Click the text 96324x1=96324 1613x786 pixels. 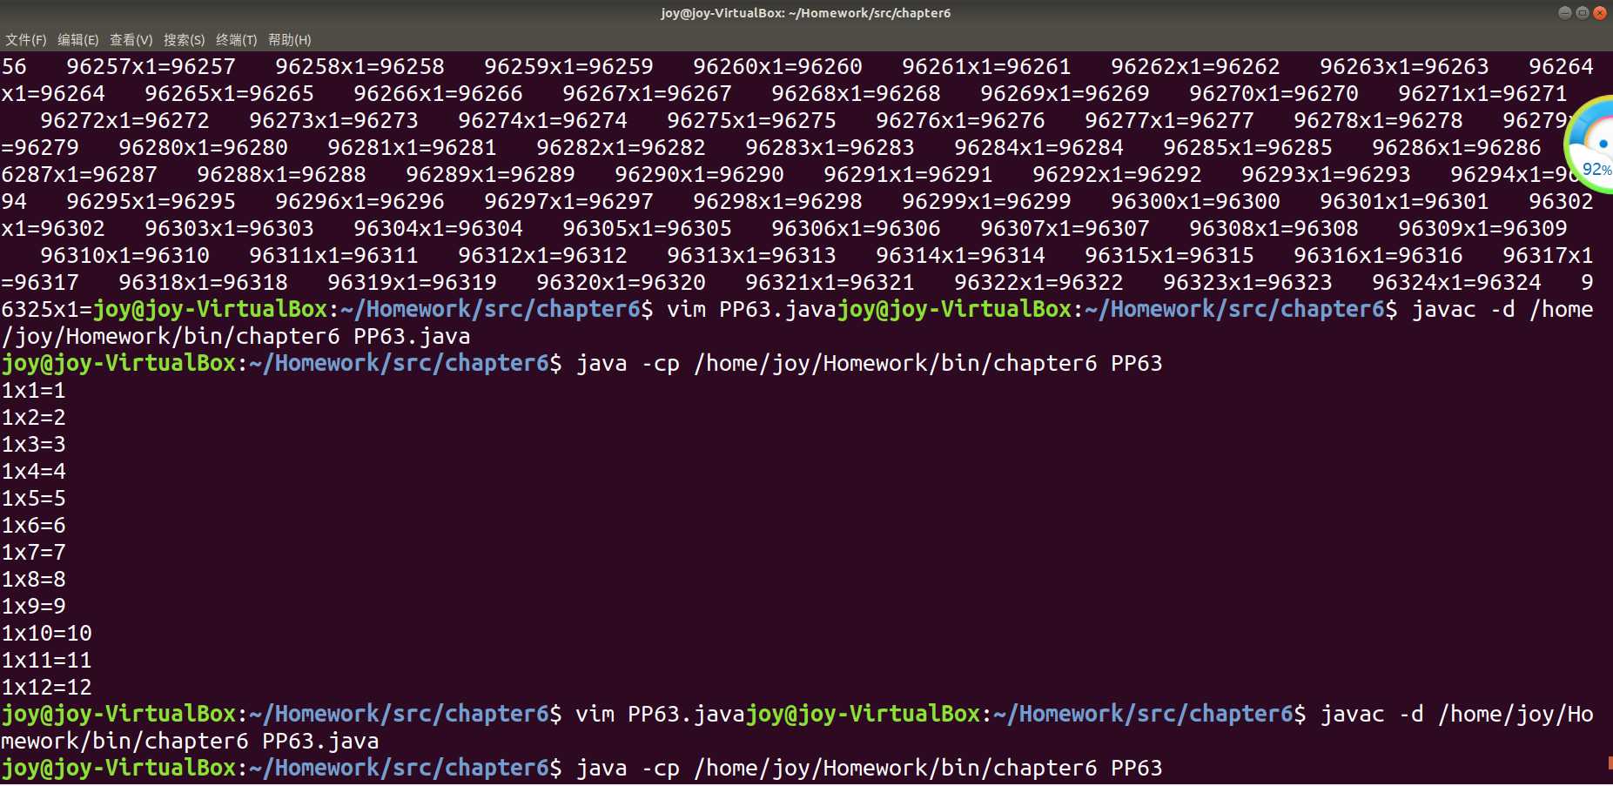click(x=1456, y=283)
